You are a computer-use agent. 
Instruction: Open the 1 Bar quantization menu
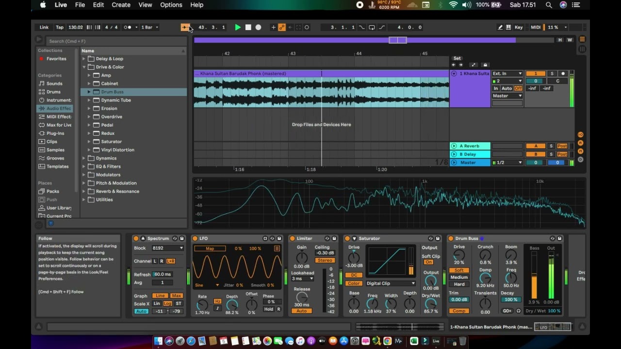(149, 27)
